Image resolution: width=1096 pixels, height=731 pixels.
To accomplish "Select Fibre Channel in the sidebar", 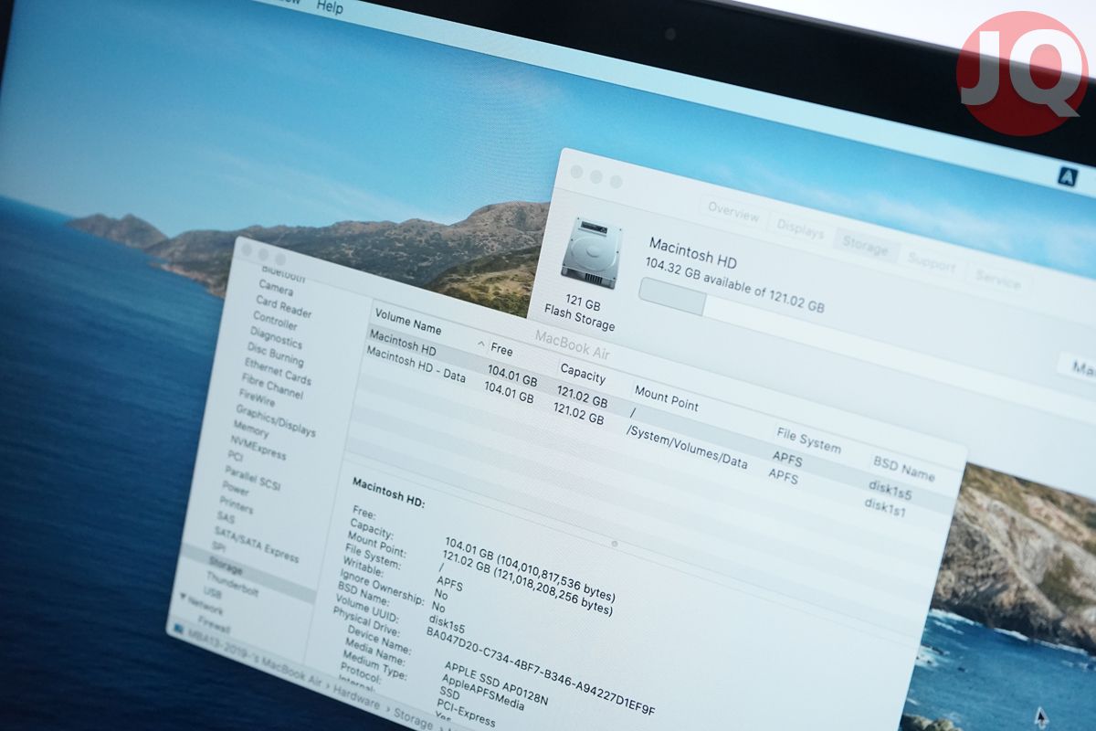I will point(270,387).
